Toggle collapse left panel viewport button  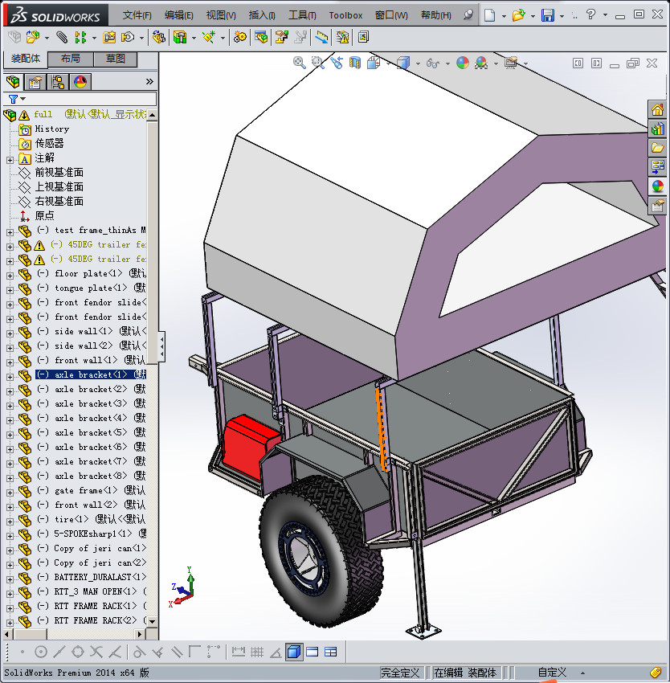[x=578, y=63]
